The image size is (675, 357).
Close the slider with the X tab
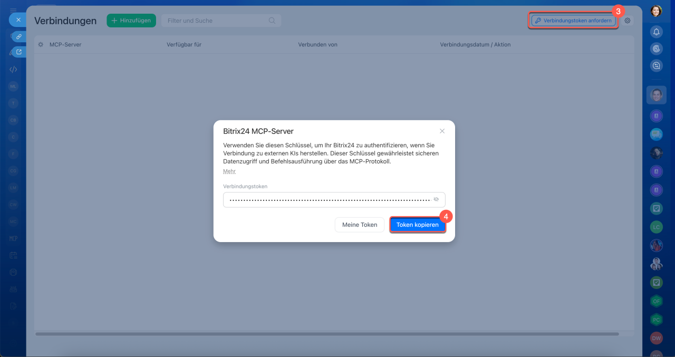pyautogui.click(x=18, y=20)
